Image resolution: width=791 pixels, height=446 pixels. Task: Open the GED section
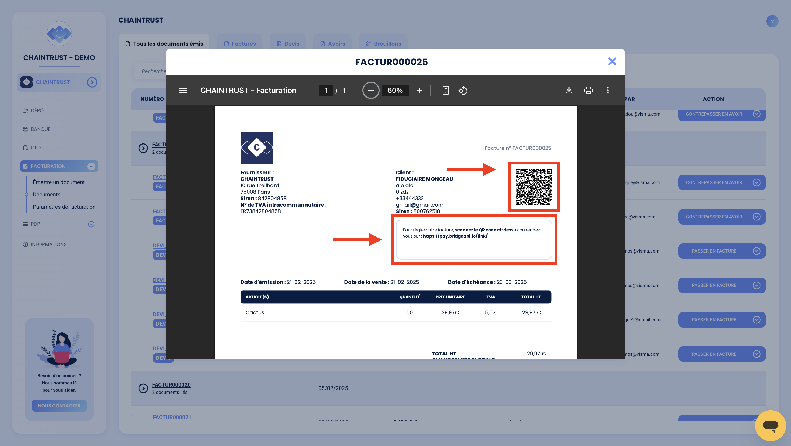32,148
